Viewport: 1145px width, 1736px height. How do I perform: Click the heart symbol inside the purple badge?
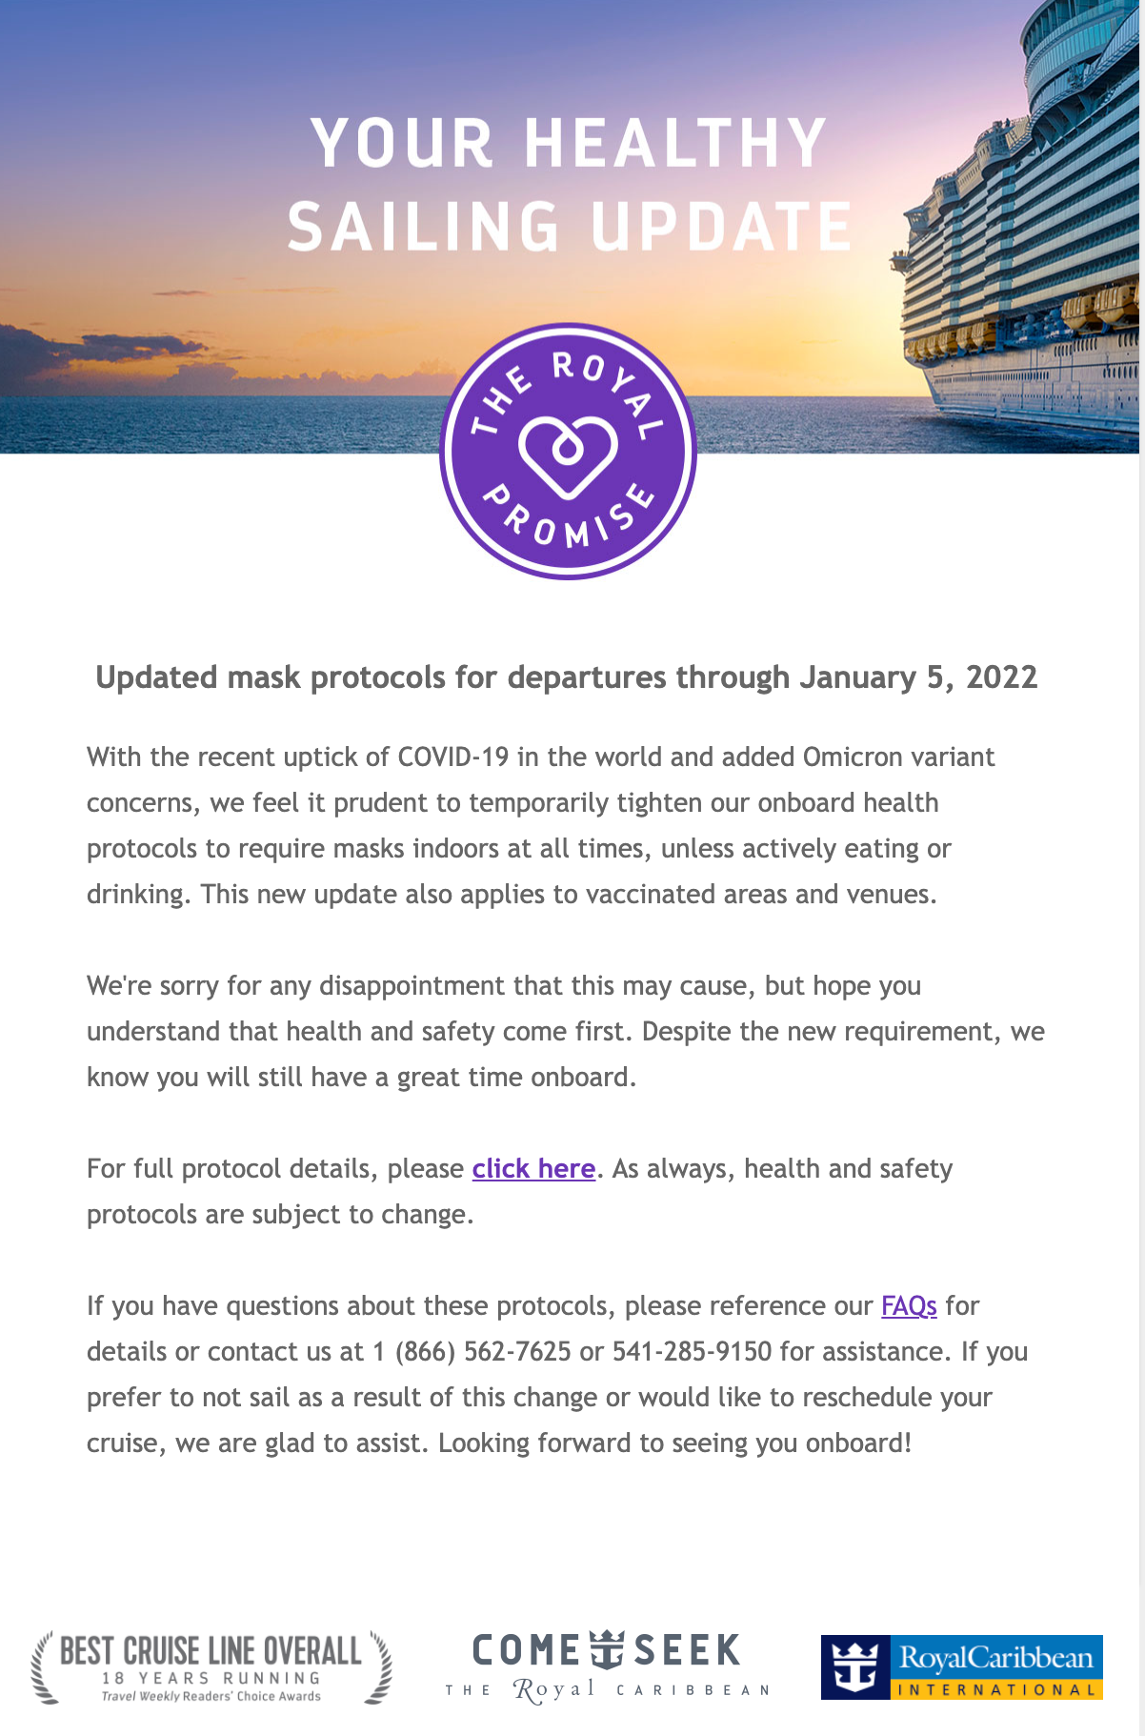point(568,454)
